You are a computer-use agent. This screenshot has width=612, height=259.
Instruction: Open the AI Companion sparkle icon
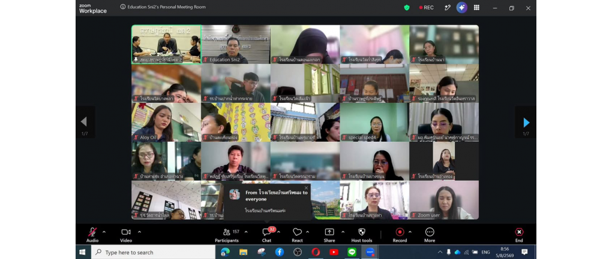pyautogui.click(x=462, y=7)
